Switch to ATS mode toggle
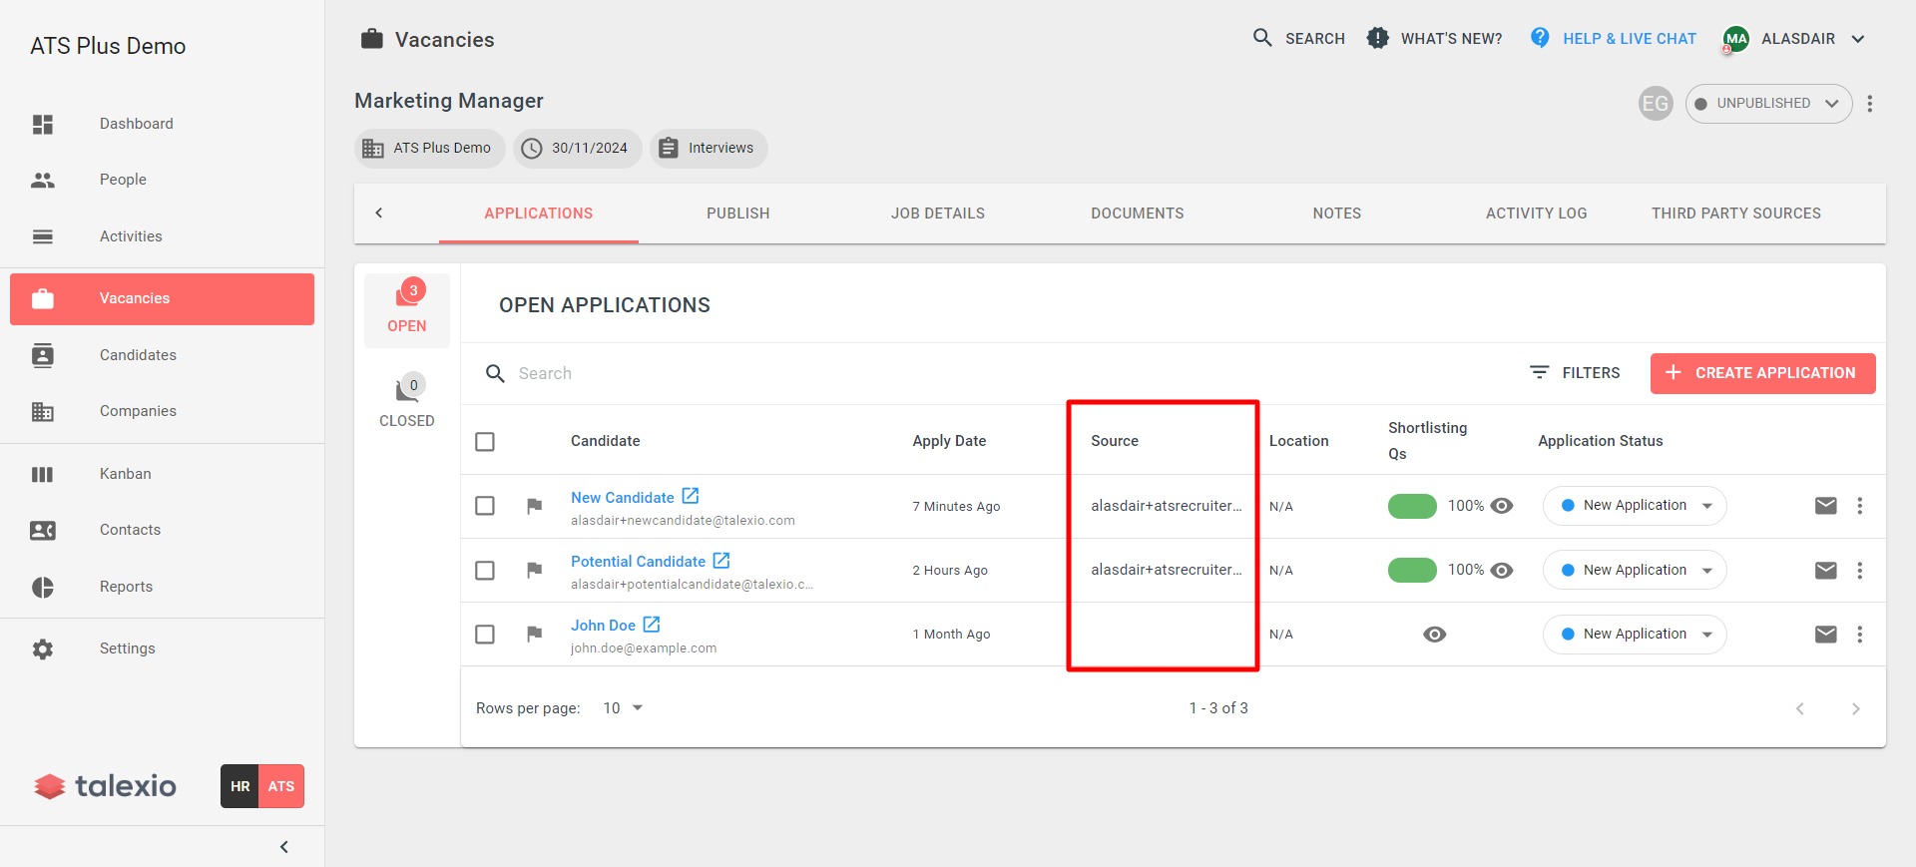Image resolution: width=1916 pixels, height=867 pixels. pos(281,786)
